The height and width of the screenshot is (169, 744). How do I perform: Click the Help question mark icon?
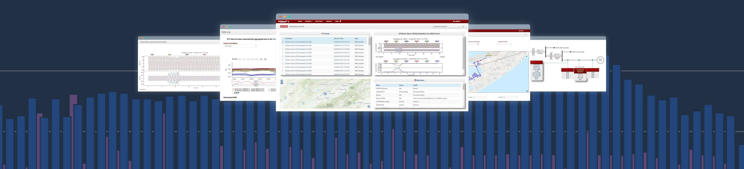click(x=340, y=21)
